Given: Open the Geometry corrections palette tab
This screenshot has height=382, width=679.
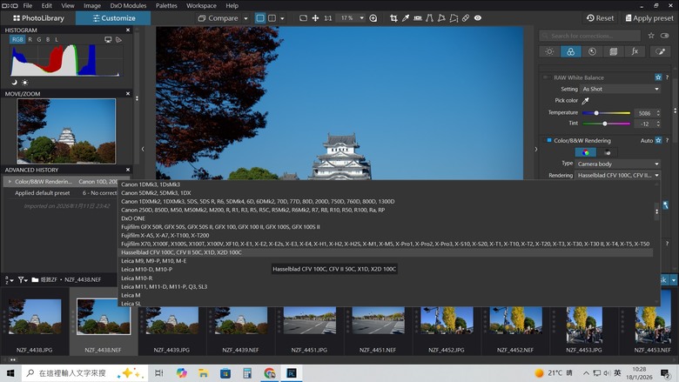Looking at the screenshot, I should (x=613, y=51).
